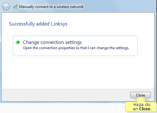Go back with the round arrow button
This screenshot has height=113, width=157.
tap(6, 7)
